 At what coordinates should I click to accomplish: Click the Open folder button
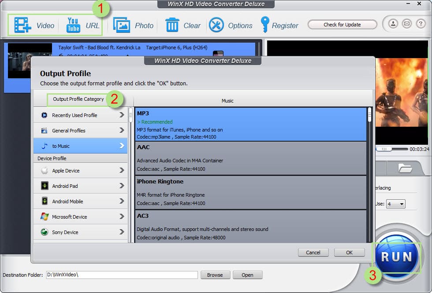(247, 275)
